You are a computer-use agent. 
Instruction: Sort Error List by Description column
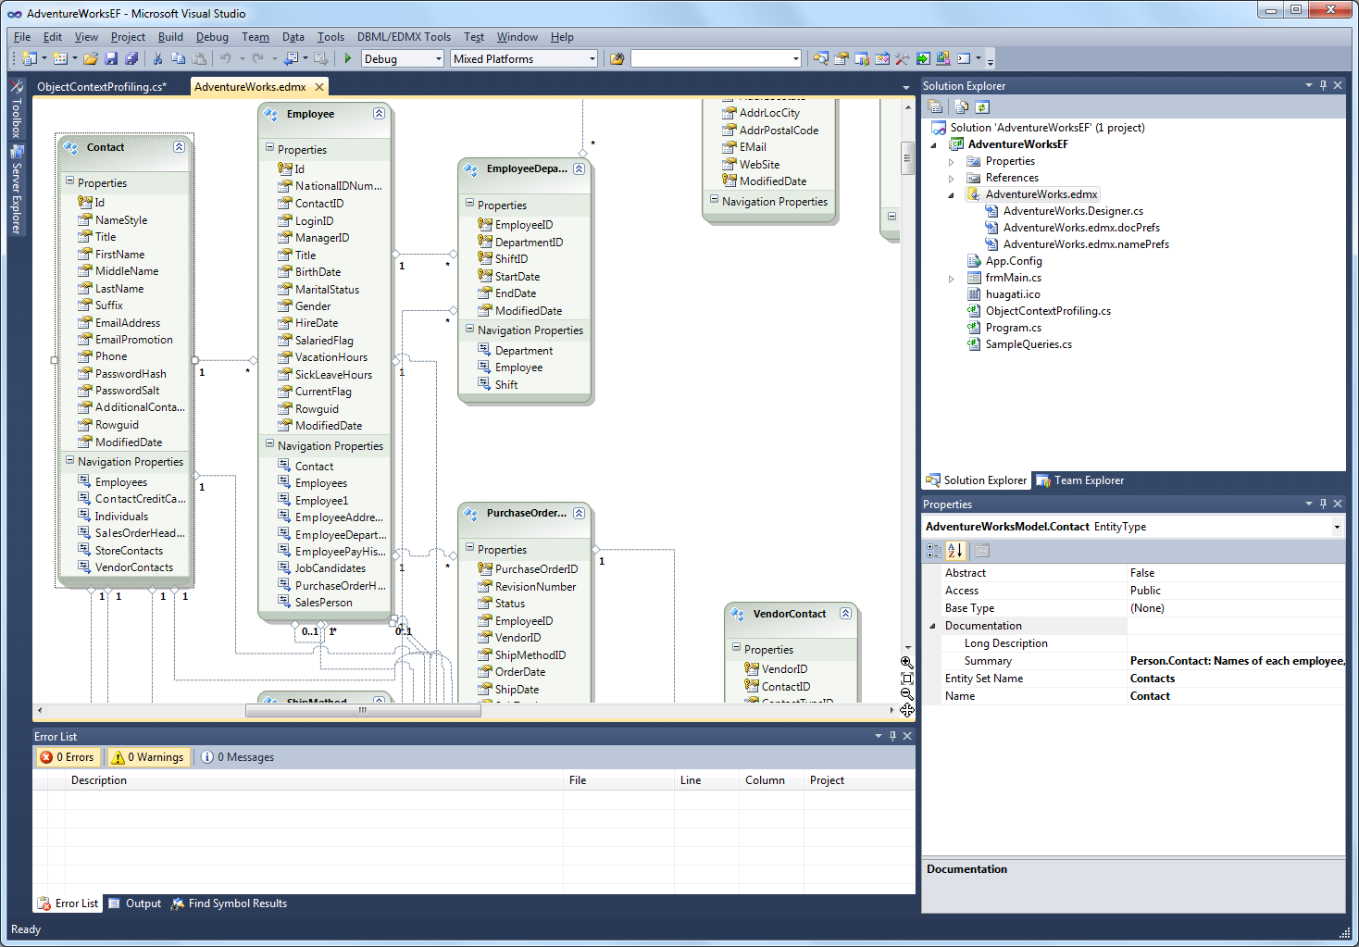tap(314, 780)
